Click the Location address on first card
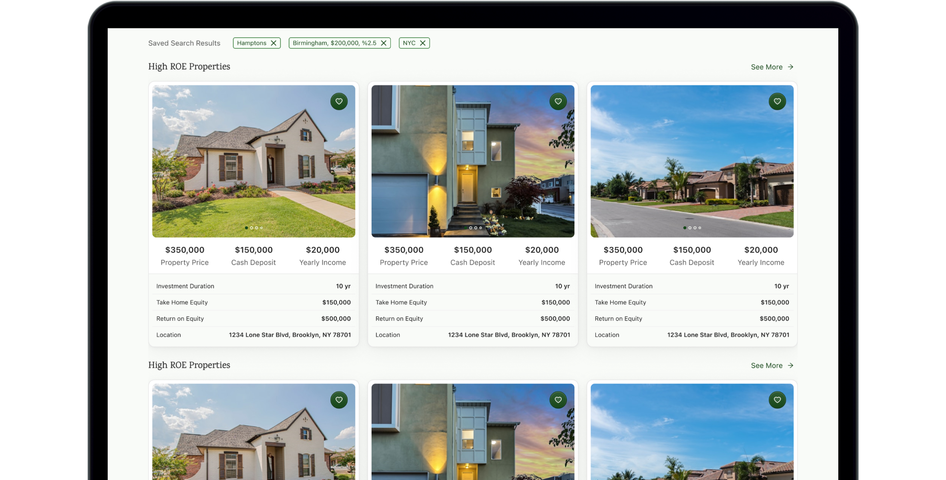Screen dimensions: 946x480 (x=290, y=335)
